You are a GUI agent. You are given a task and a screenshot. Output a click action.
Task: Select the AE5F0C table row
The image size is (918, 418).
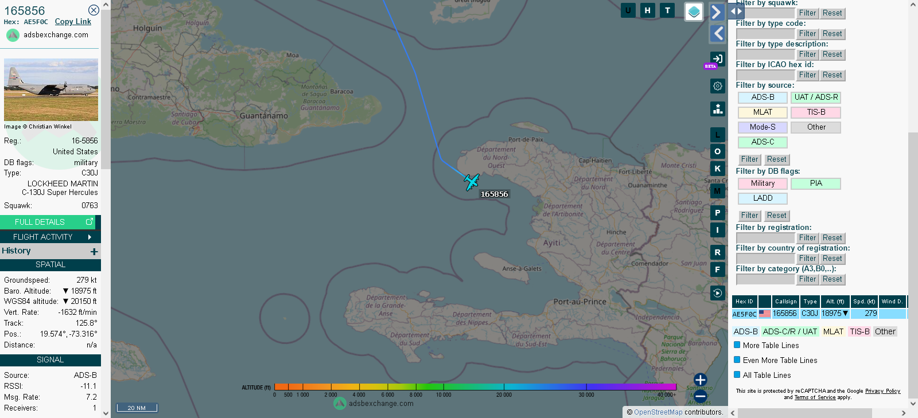click(x=819, y=314)
